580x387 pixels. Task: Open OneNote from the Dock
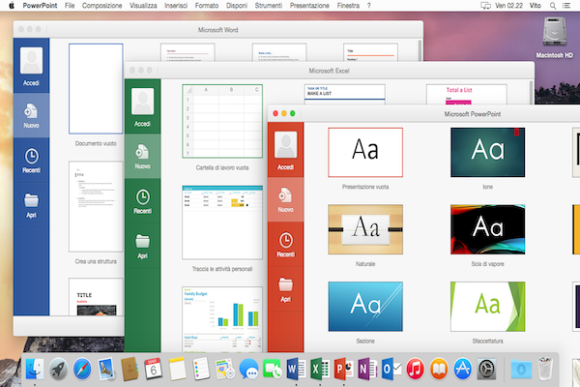pos(367,369)
